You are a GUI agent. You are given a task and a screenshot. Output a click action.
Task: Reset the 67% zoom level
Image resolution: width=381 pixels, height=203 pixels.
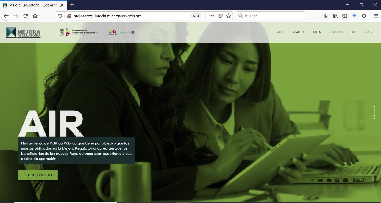point(196,16)
